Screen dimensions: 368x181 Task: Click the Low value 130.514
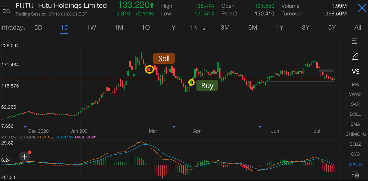pyautogui.click(x=204, y=14)
